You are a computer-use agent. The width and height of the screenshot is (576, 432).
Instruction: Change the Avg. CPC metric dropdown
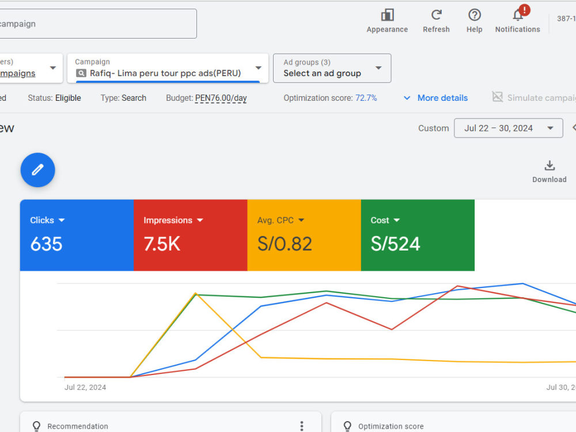(x=301, y=220)
